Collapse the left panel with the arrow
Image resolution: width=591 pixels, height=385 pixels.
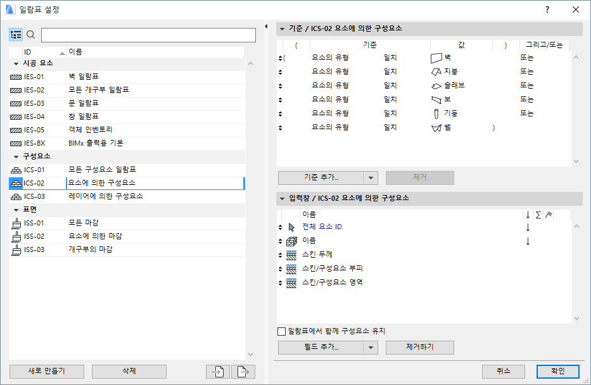pyautogui.click(x=266, y=27)
